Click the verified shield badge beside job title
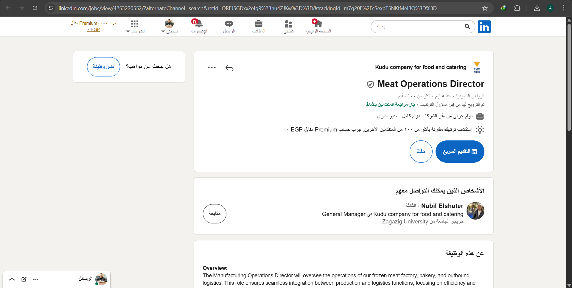 pyautogui.click(x=370, y=84)
